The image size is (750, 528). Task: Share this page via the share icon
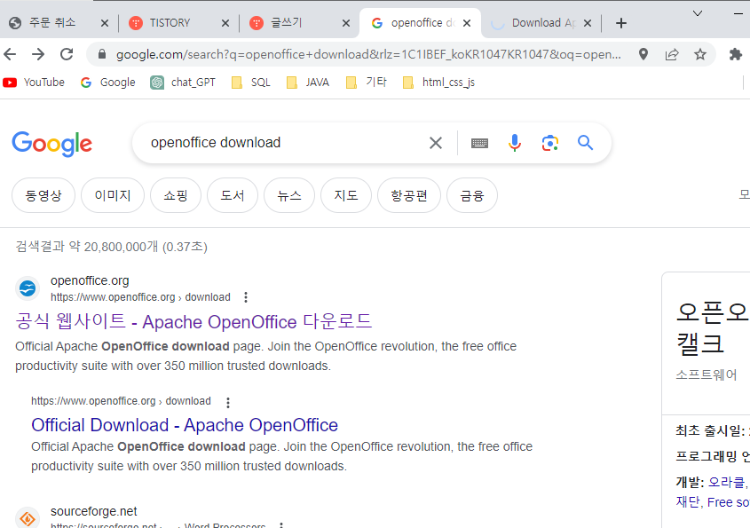point(672,54)
